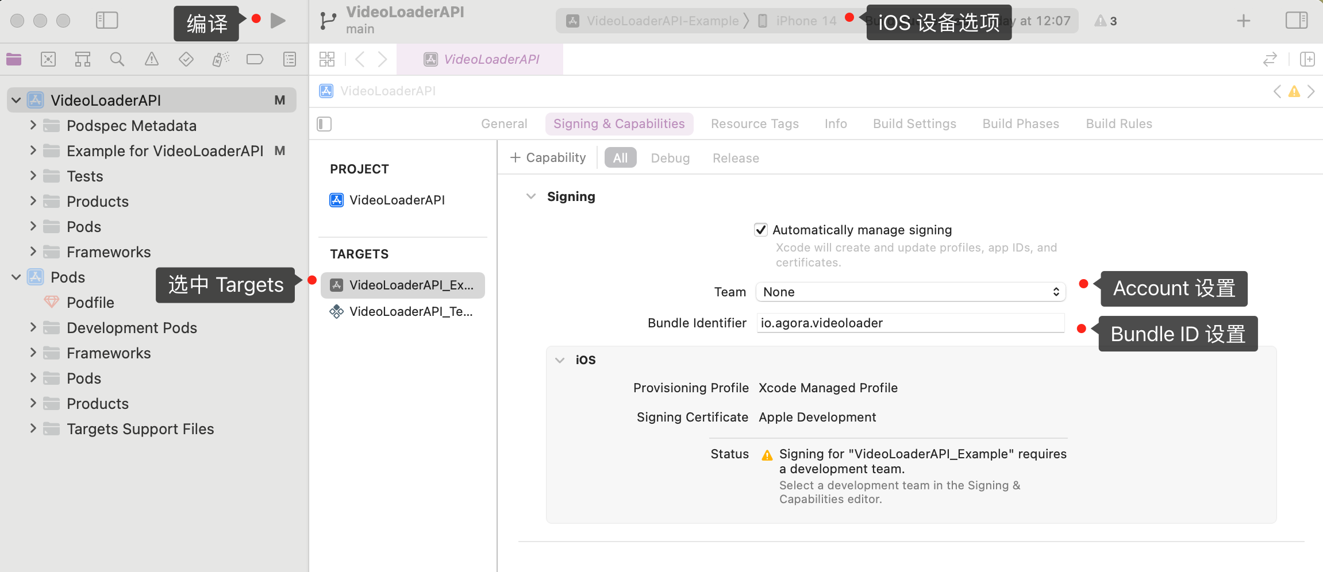Image resolution: width=1323 pixels, height=572 pixels.
Task: Go back with the editor back arrow
Action: tap(360, 59)
